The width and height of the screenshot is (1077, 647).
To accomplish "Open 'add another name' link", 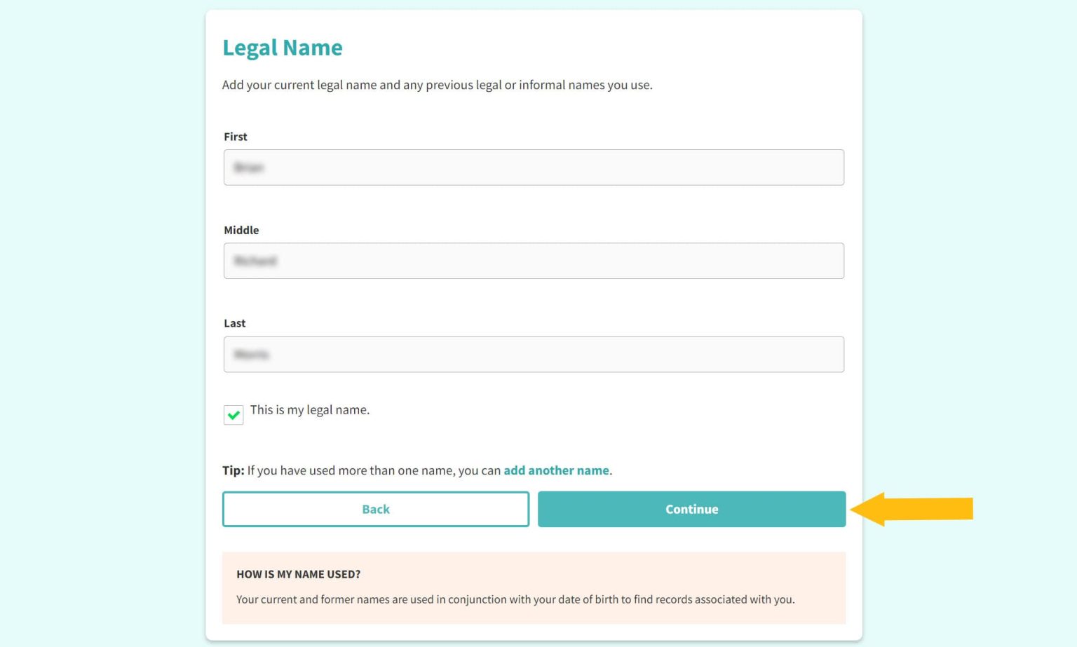I will click(x=556, y=470).
